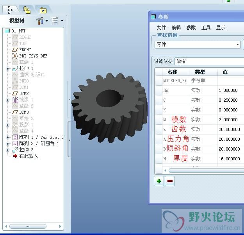Click the 类型 column header

pyautogui.click(x=200, y=72)
